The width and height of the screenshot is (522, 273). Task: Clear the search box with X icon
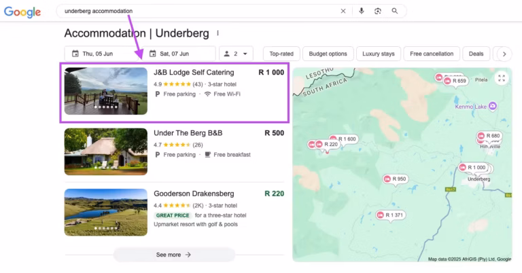pyautogui.click(x=343, y=11)
